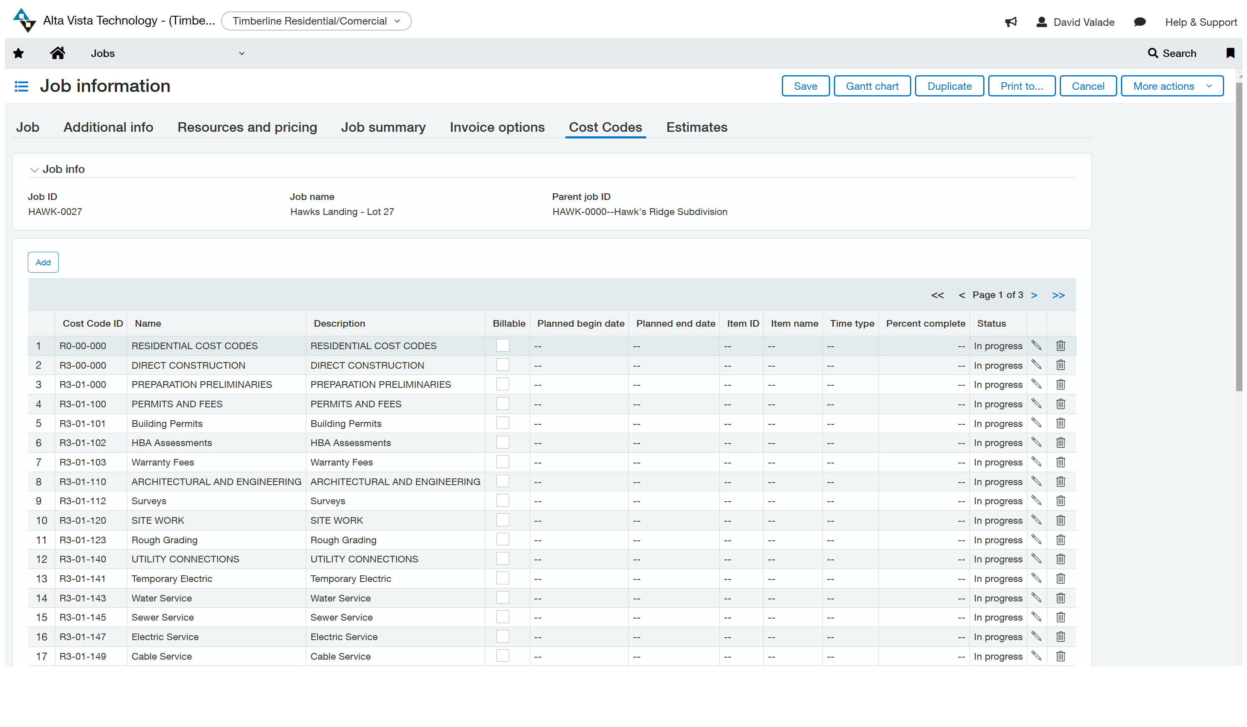The height and width of the screenshot is (727, 1247).
Task: Delete the Water Service row
Action: pos(1061,598)
